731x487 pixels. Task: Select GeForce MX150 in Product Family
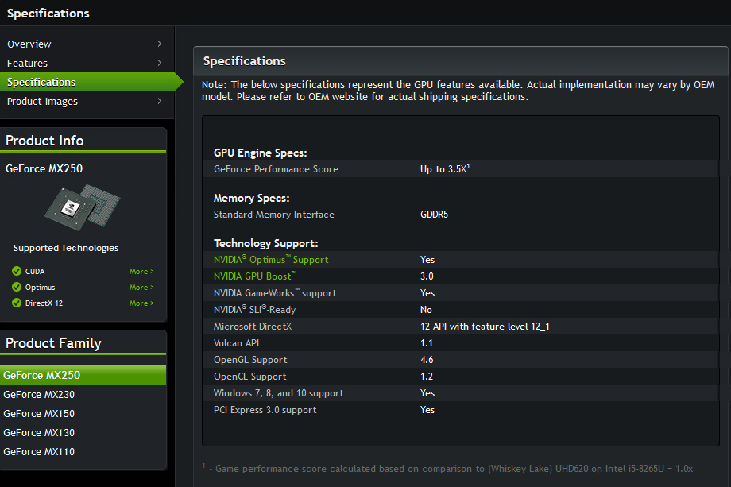pyautogui.click(x=39, y=413)
